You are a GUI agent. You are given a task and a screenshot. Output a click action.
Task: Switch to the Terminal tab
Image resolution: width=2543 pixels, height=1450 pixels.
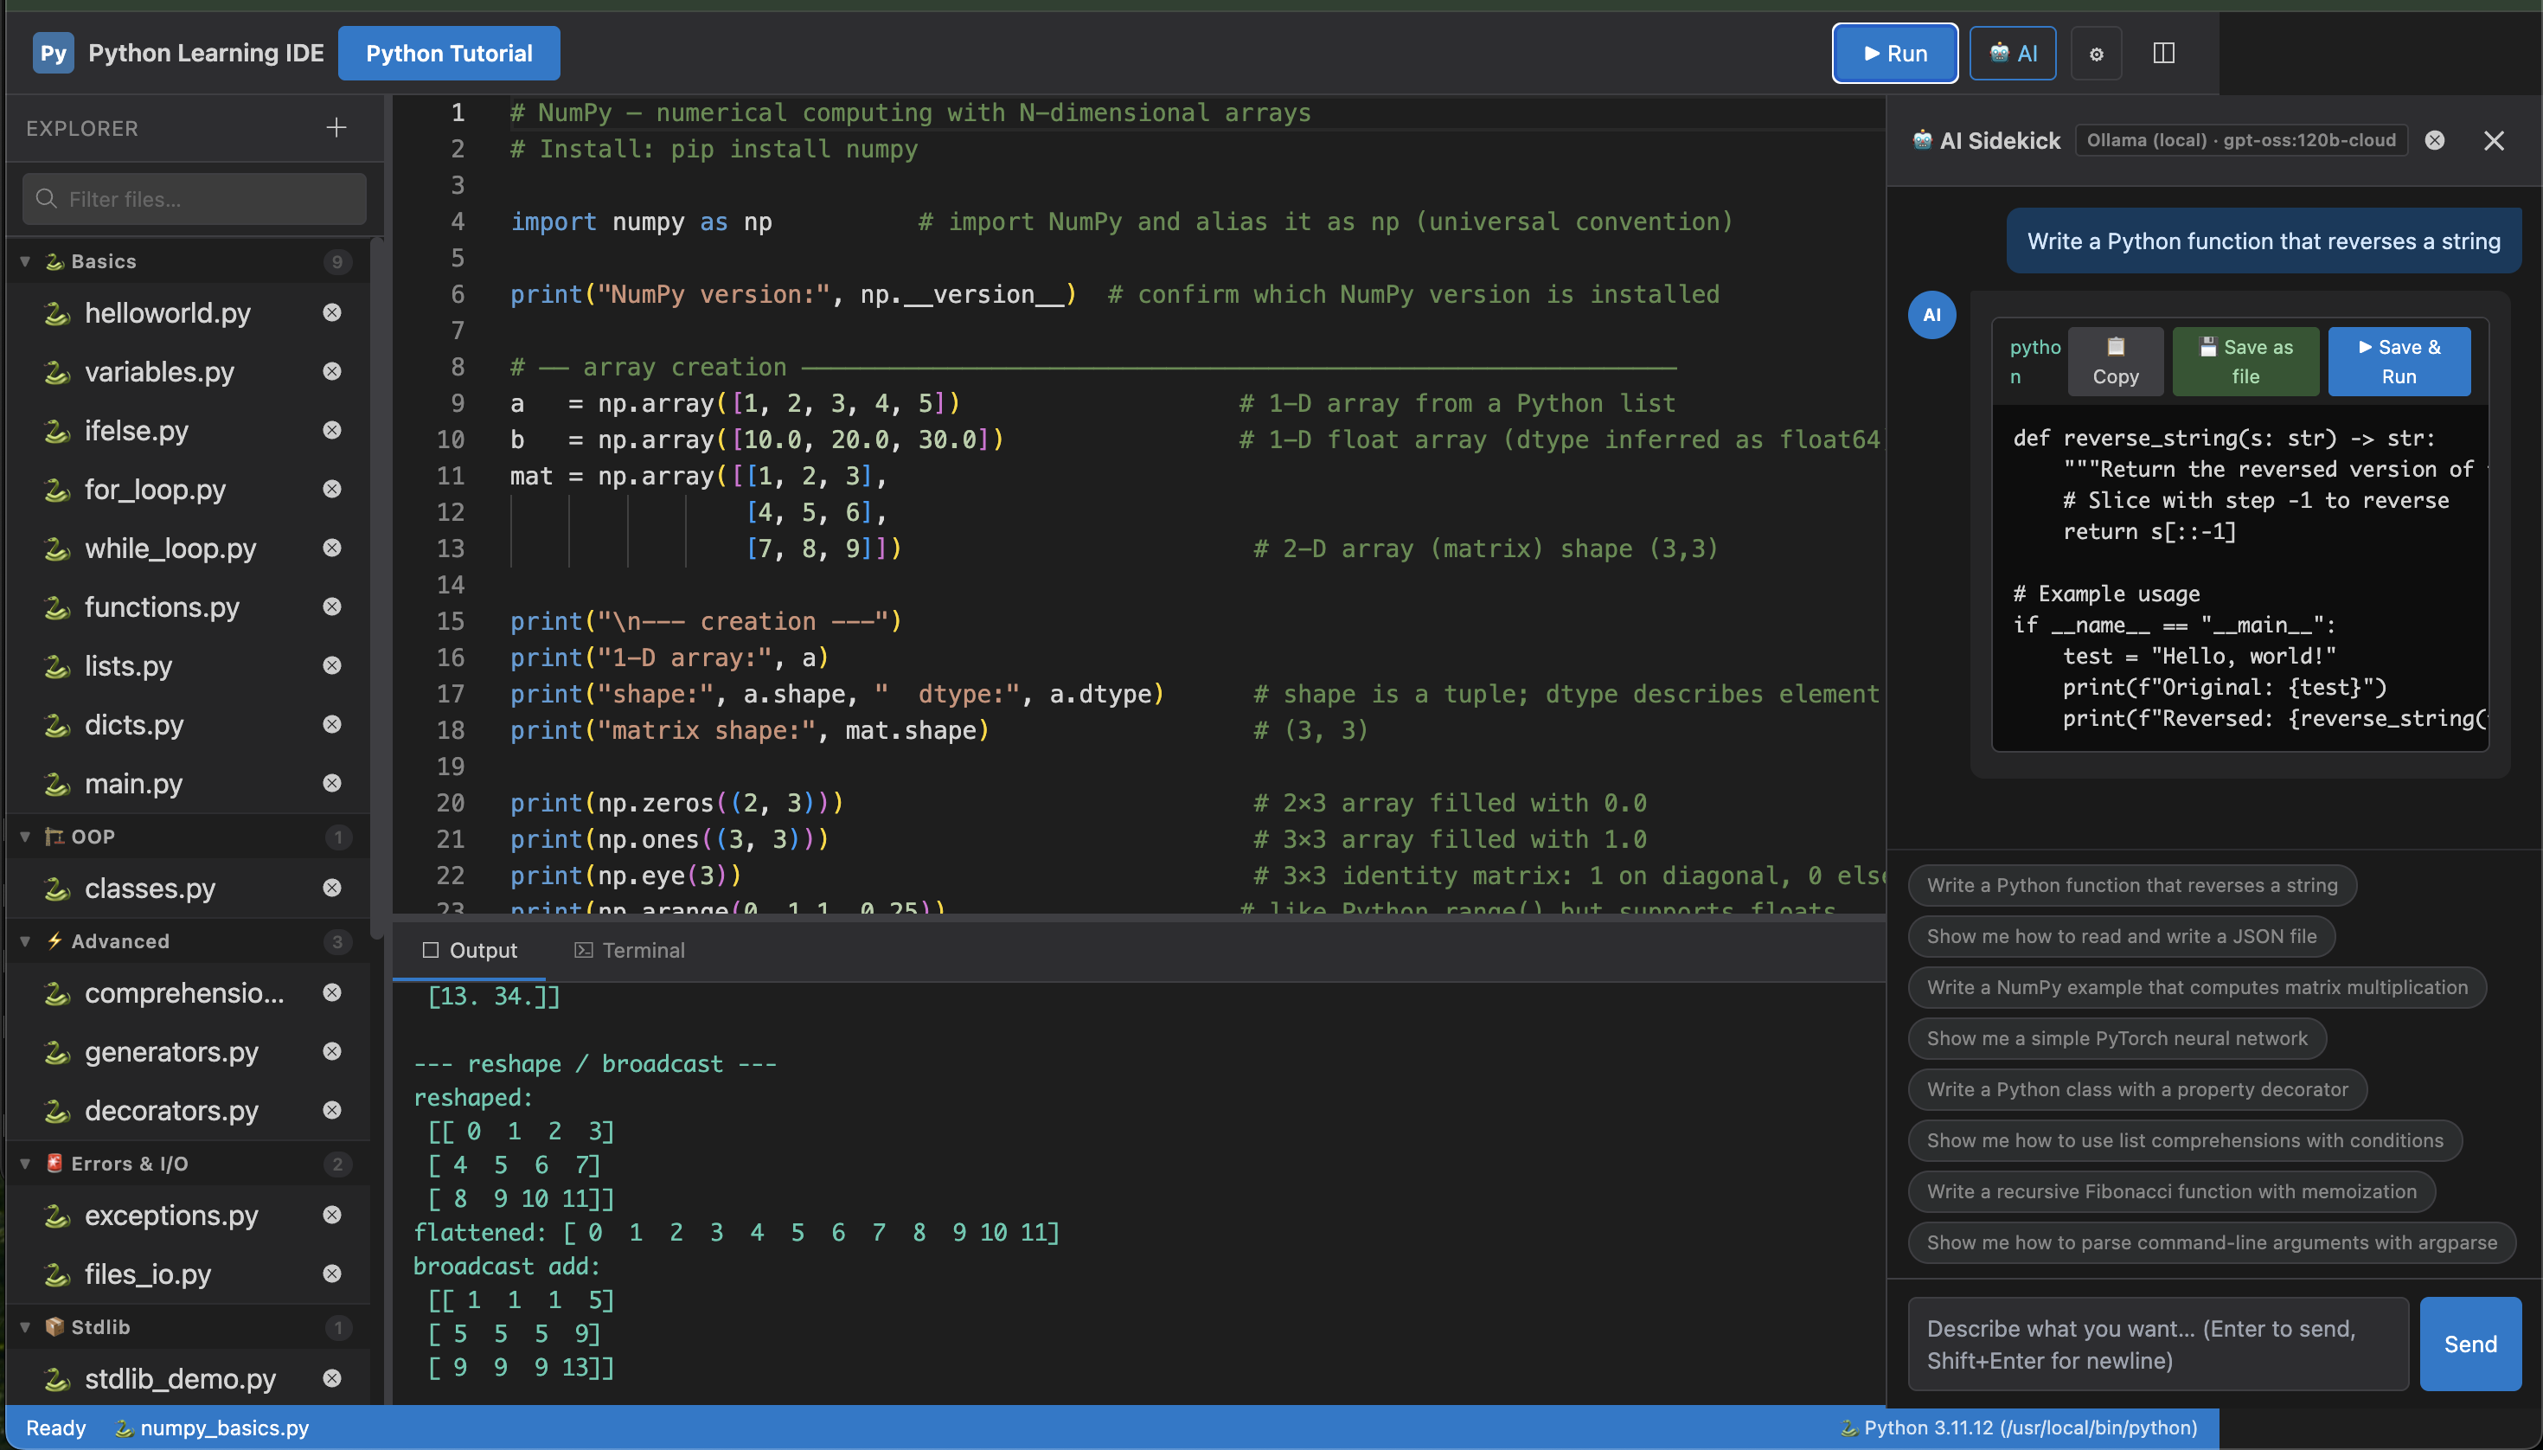coord(630,950)
